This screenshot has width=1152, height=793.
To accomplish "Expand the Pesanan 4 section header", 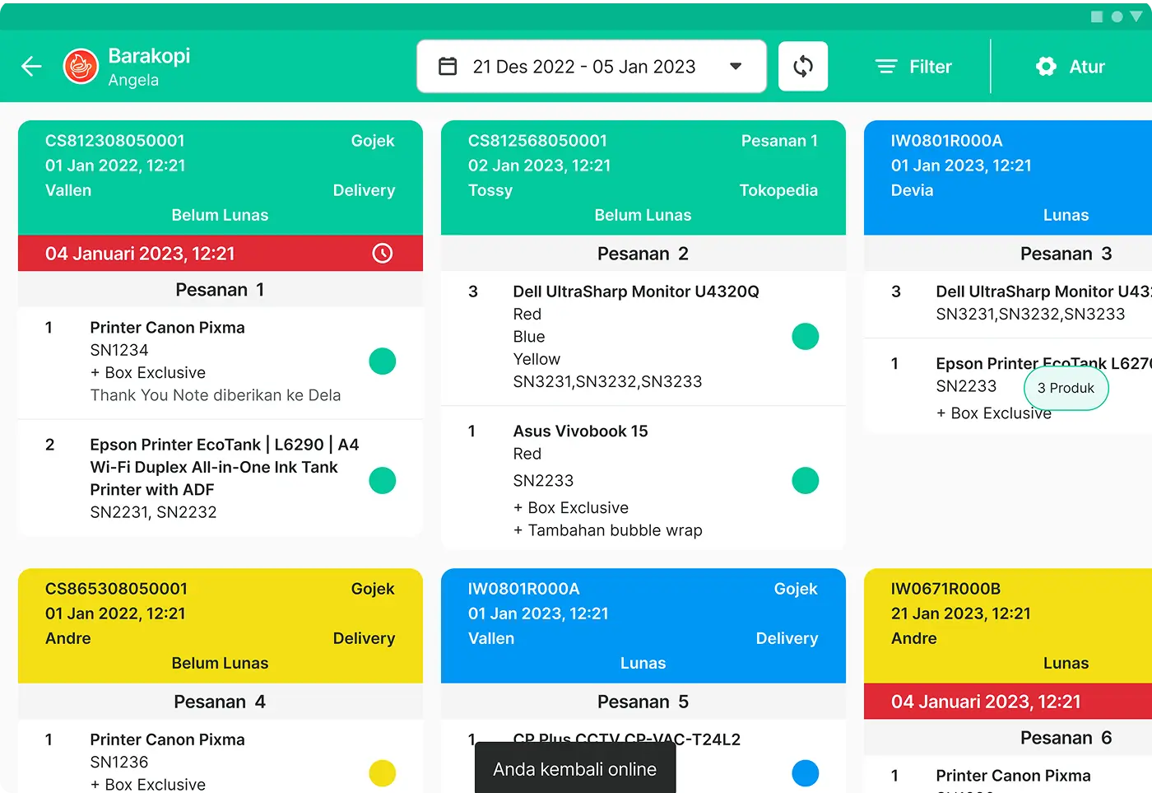I will [x=220, y=702].
